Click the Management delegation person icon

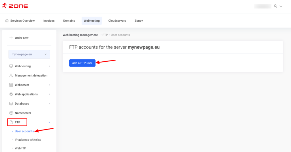[11, 76]
